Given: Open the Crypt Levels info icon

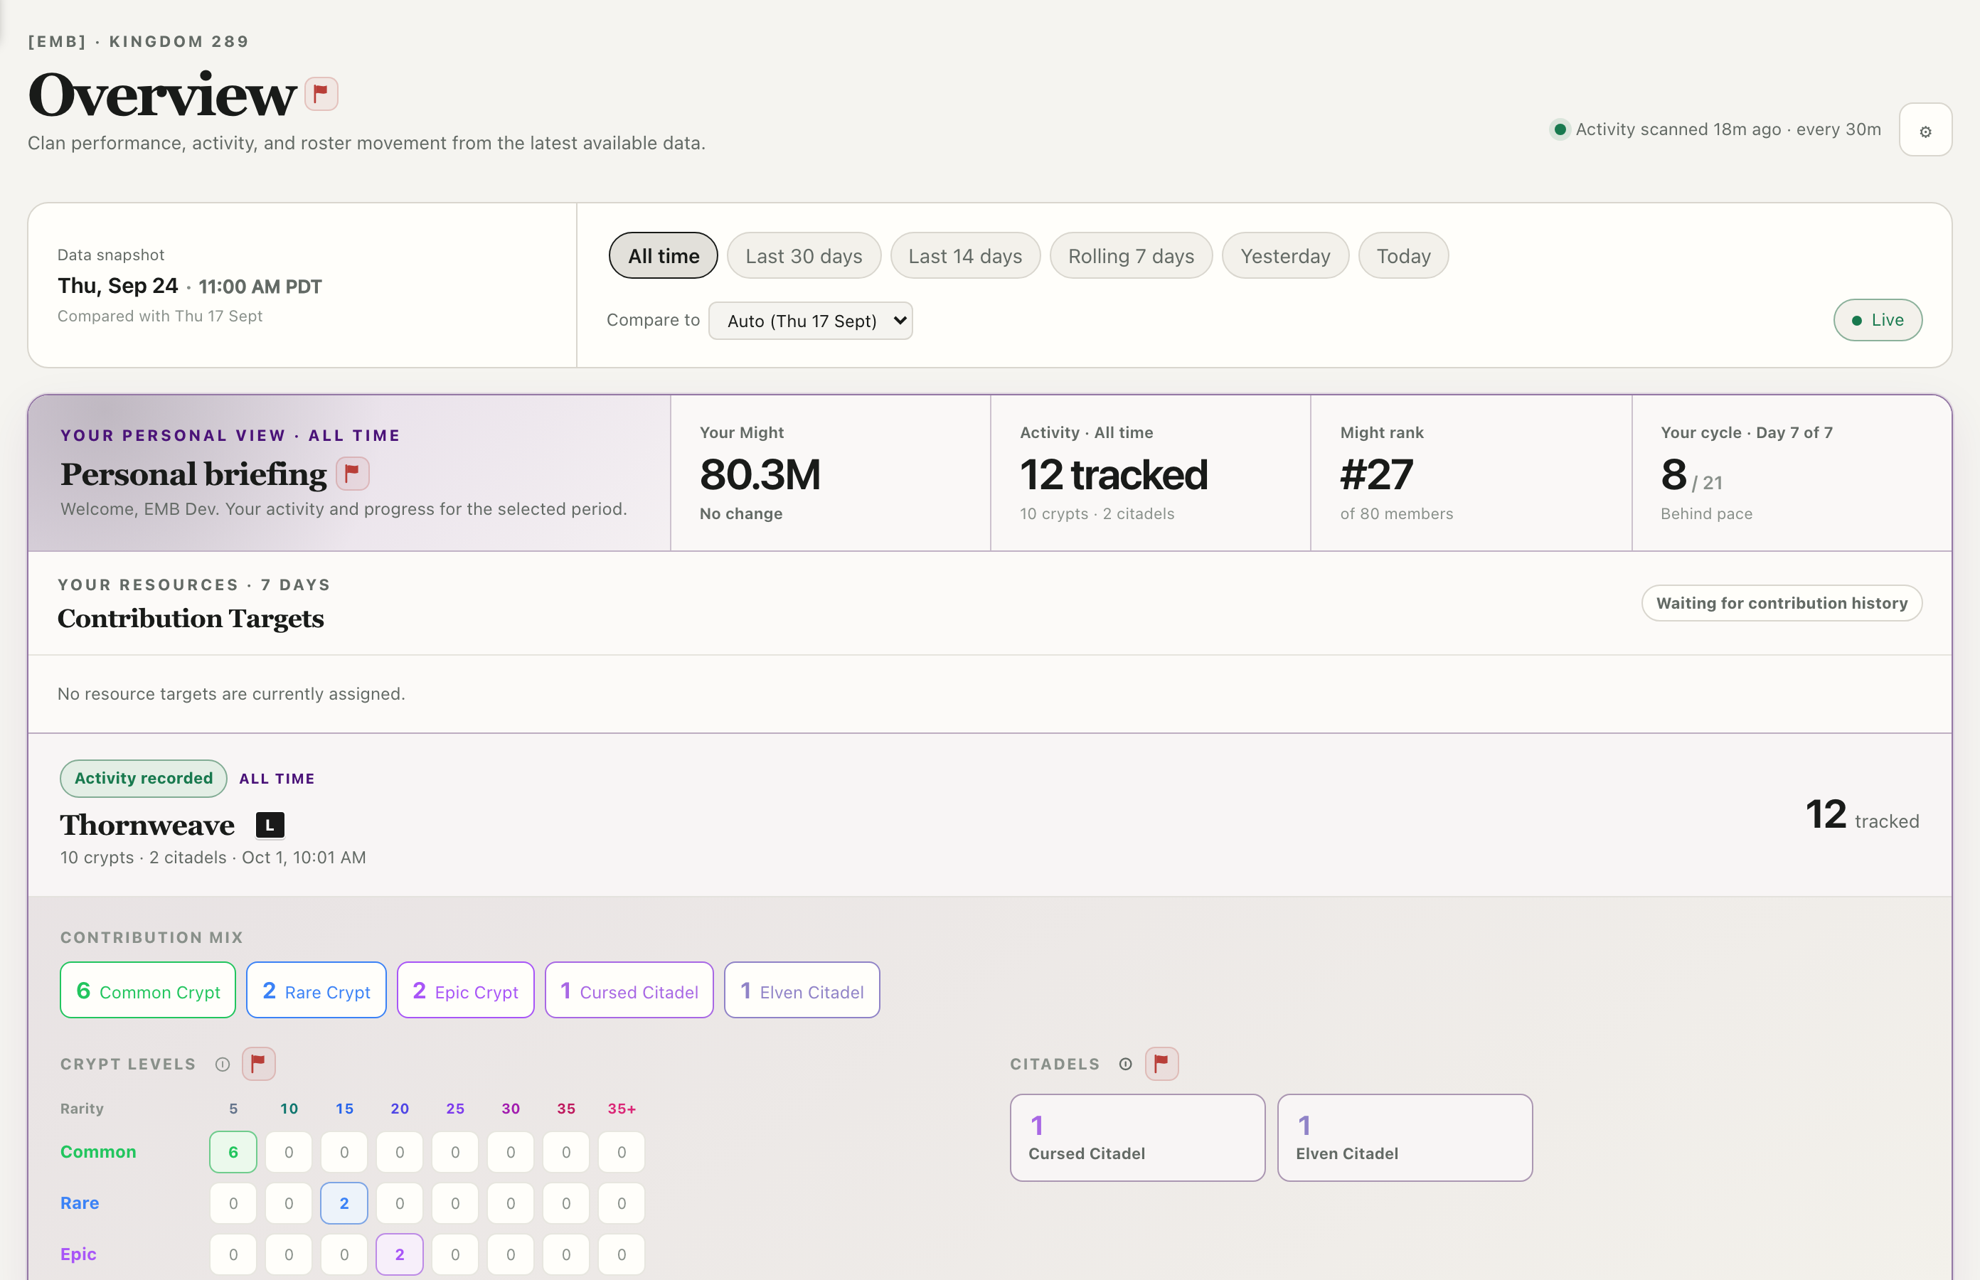Looking at the screenshot, I should [x=222, y=1065].
